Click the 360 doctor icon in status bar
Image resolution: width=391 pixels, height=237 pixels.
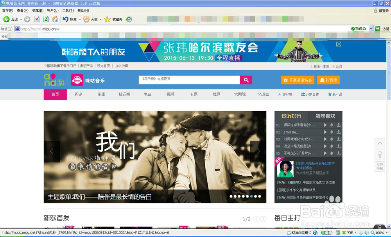315,233
